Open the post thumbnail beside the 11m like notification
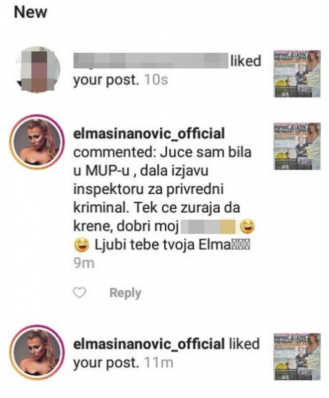Image resolution: width=329 pixels, height=398 pixels. [297, 357]
